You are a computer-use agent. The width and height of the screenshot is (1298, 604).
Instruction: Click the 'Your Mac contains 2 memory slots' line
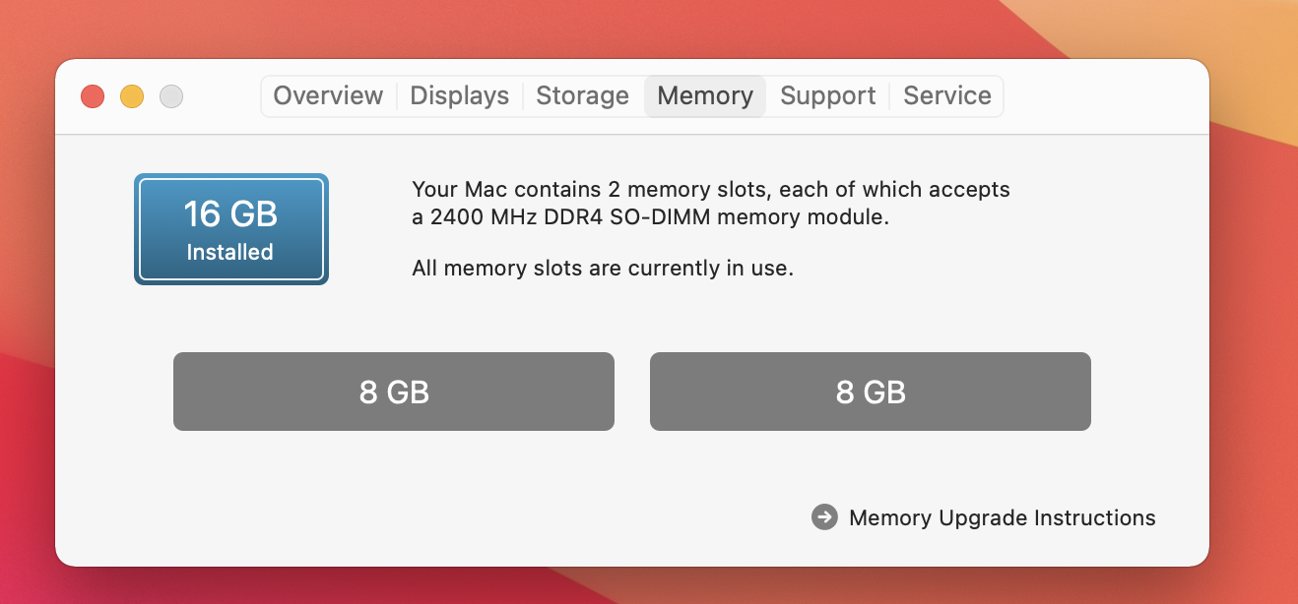point(710,189)
